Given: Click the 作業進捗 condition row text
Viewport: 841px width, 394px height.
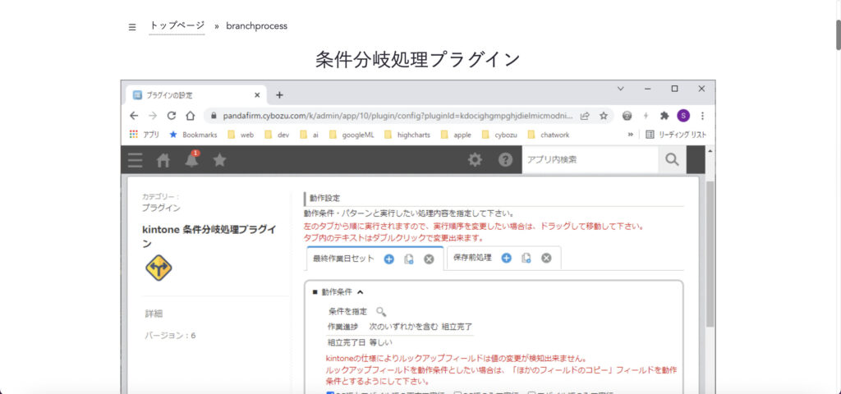Looking at the screenshot, I should [x=400, y=327].
